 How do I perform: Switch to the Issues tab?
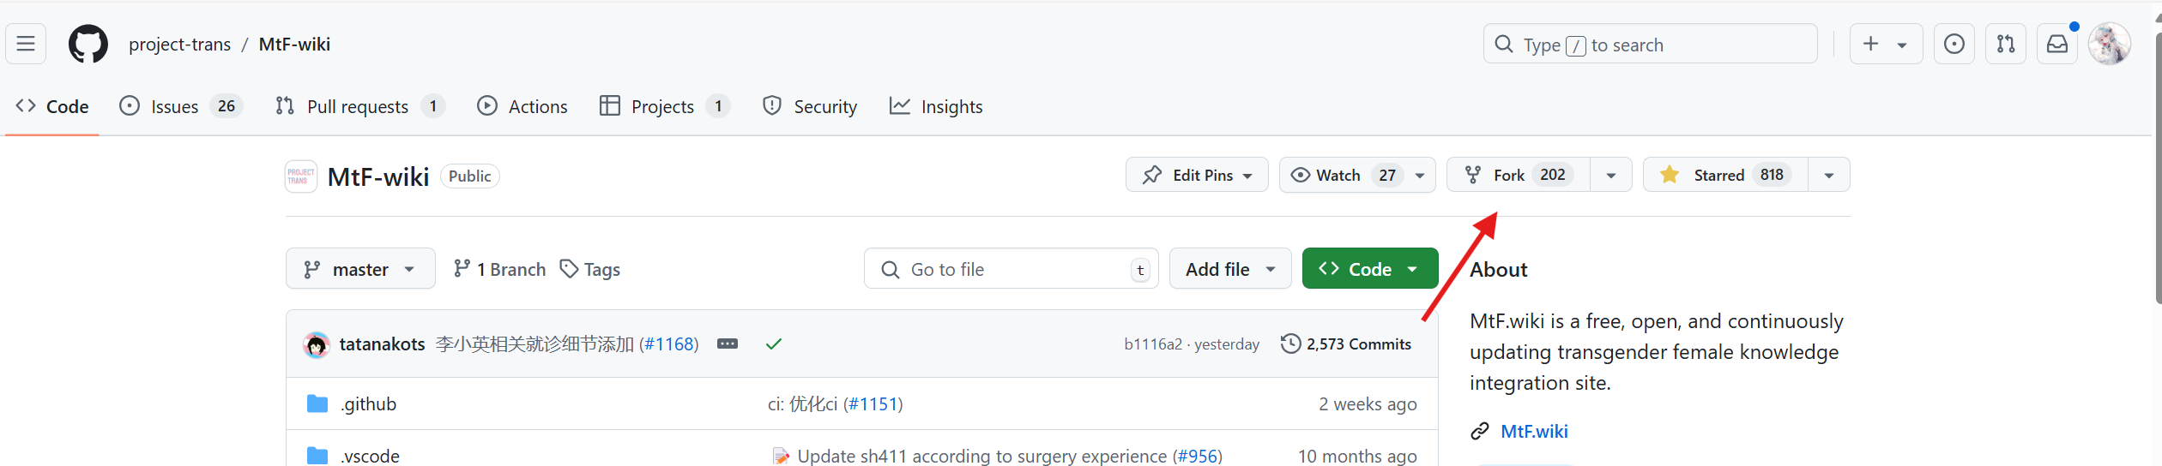175,106
